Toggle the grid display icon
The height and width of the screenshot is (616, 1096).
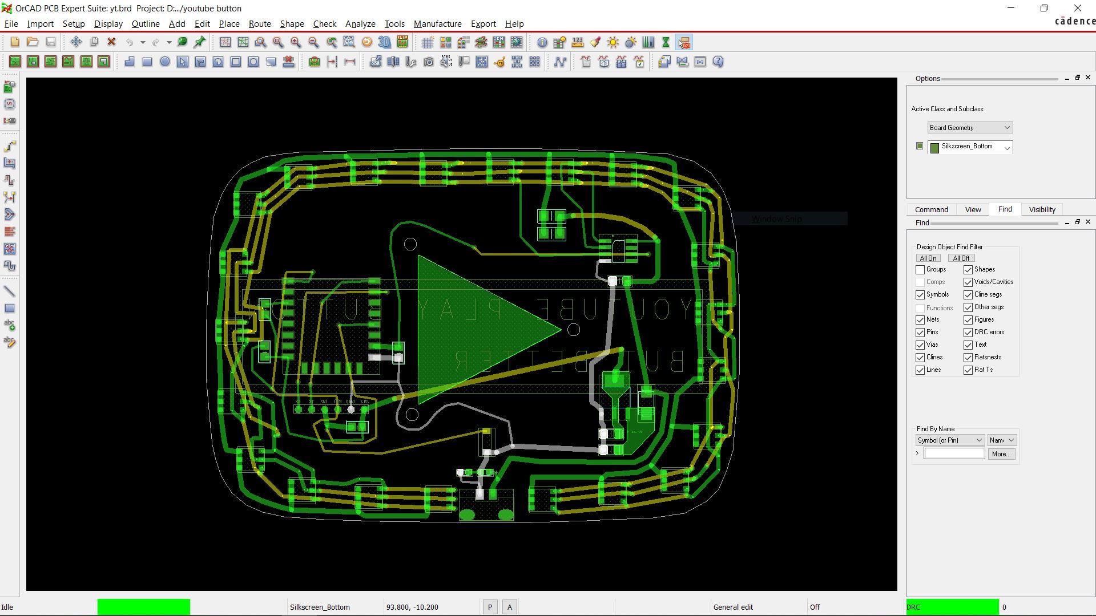click(x=428, y=42)
